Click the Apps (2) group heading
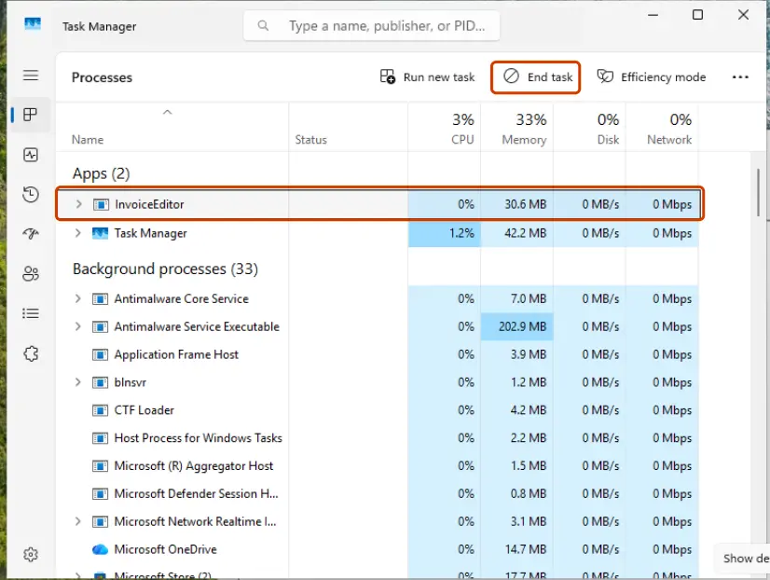The image size is (770, 580). coord(102,173)
